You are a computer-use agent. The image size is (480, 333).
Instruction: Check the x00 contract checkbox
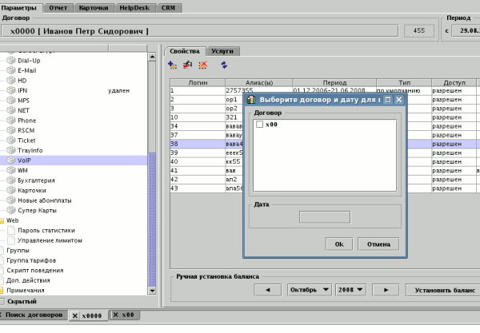[259, 125]
